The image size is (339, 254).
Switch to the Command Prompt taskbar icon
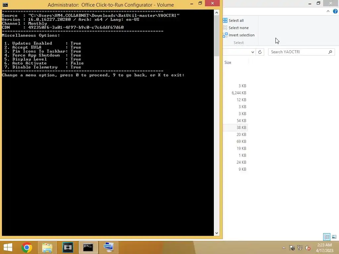coord(88,247)
